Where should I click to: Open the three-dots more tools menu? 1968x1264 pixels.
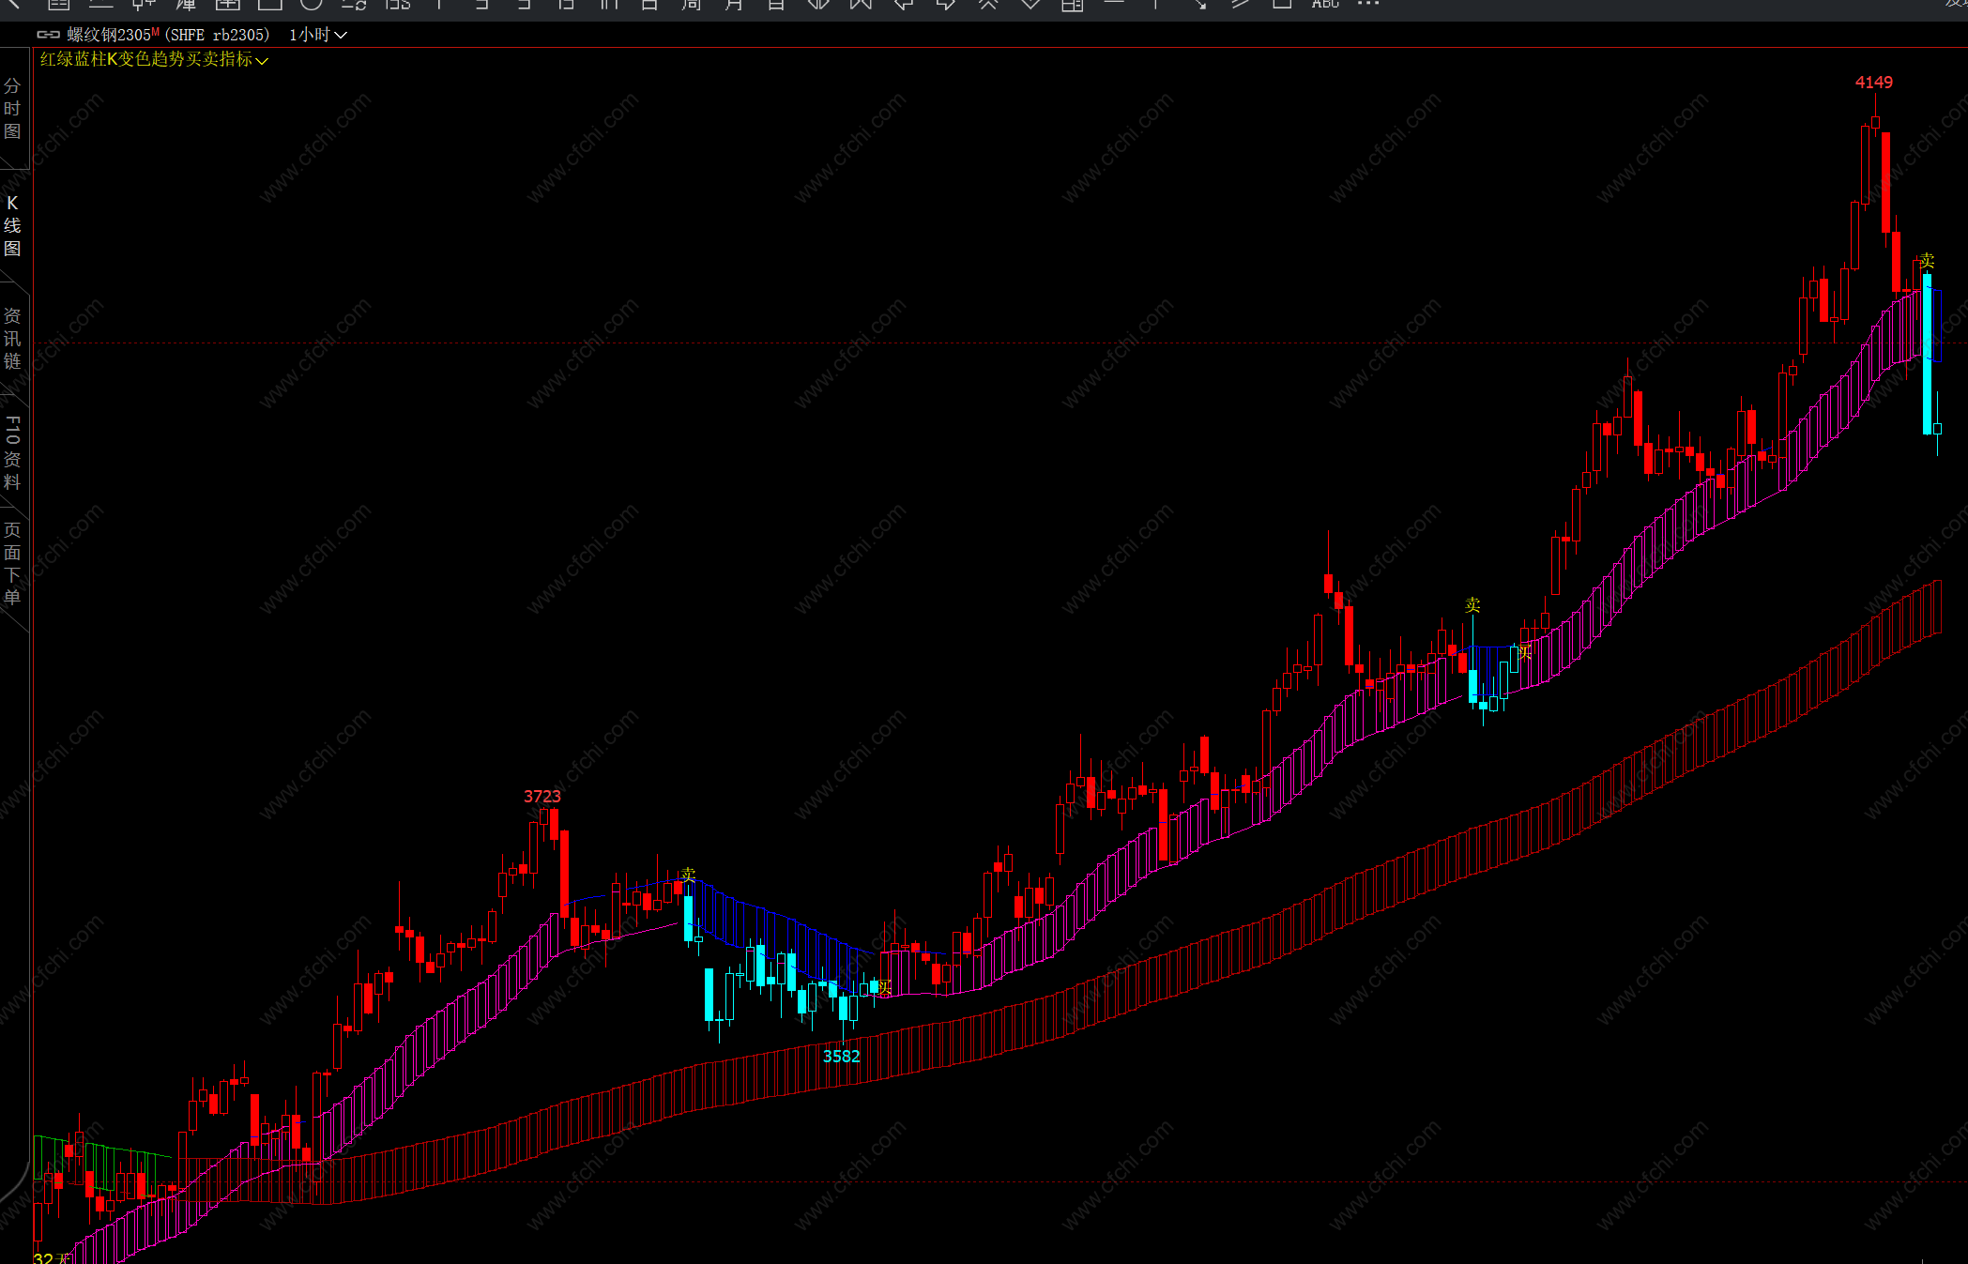tap(1368, 5)
